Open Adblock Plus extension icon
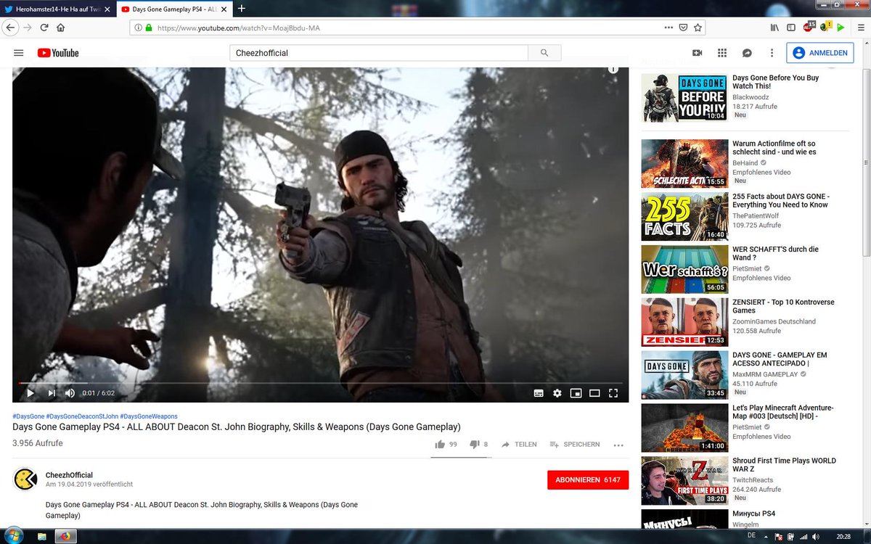This screenshot has height=544, width=871. tap(809, 28)
